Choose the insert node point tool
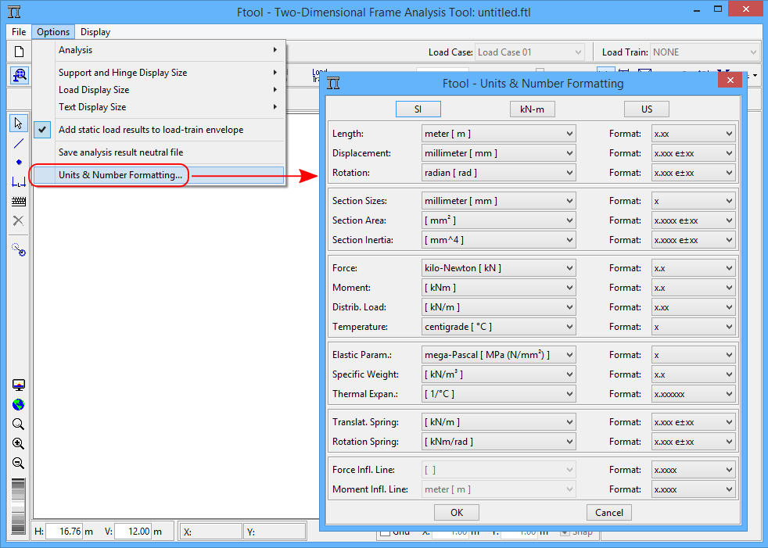768x548 pixels. [x=19, y=162]
